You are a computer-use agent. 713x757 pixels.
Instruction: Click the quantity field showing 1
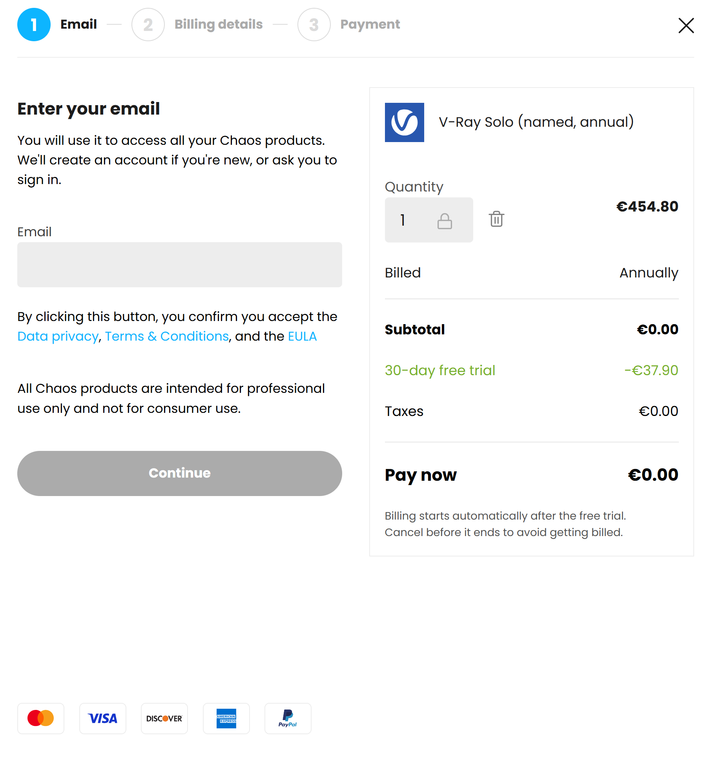429,220
